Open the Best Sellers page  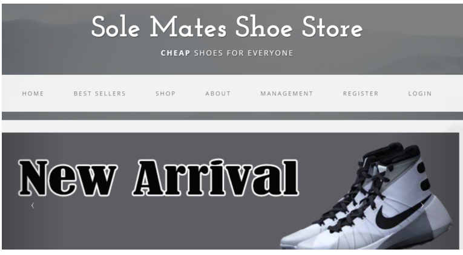pos(100,94)
